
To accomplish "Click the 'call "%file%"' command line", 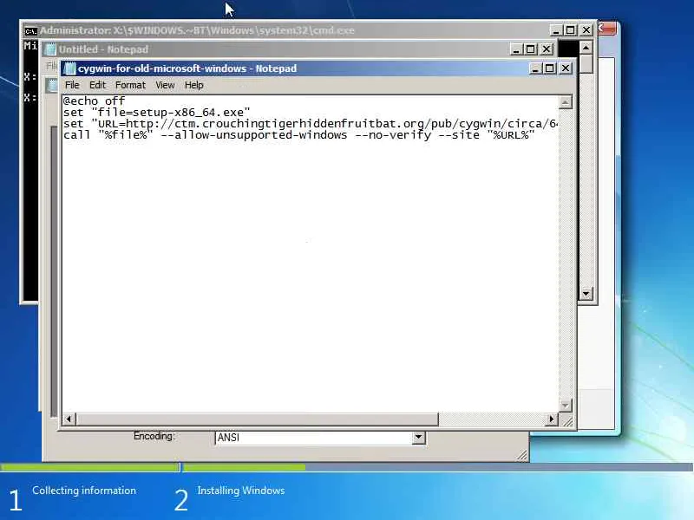I will [298, 135].
